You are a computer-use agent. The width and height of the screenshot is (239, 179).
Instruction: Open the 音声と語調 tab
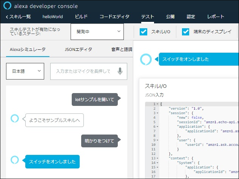point(122,49)
